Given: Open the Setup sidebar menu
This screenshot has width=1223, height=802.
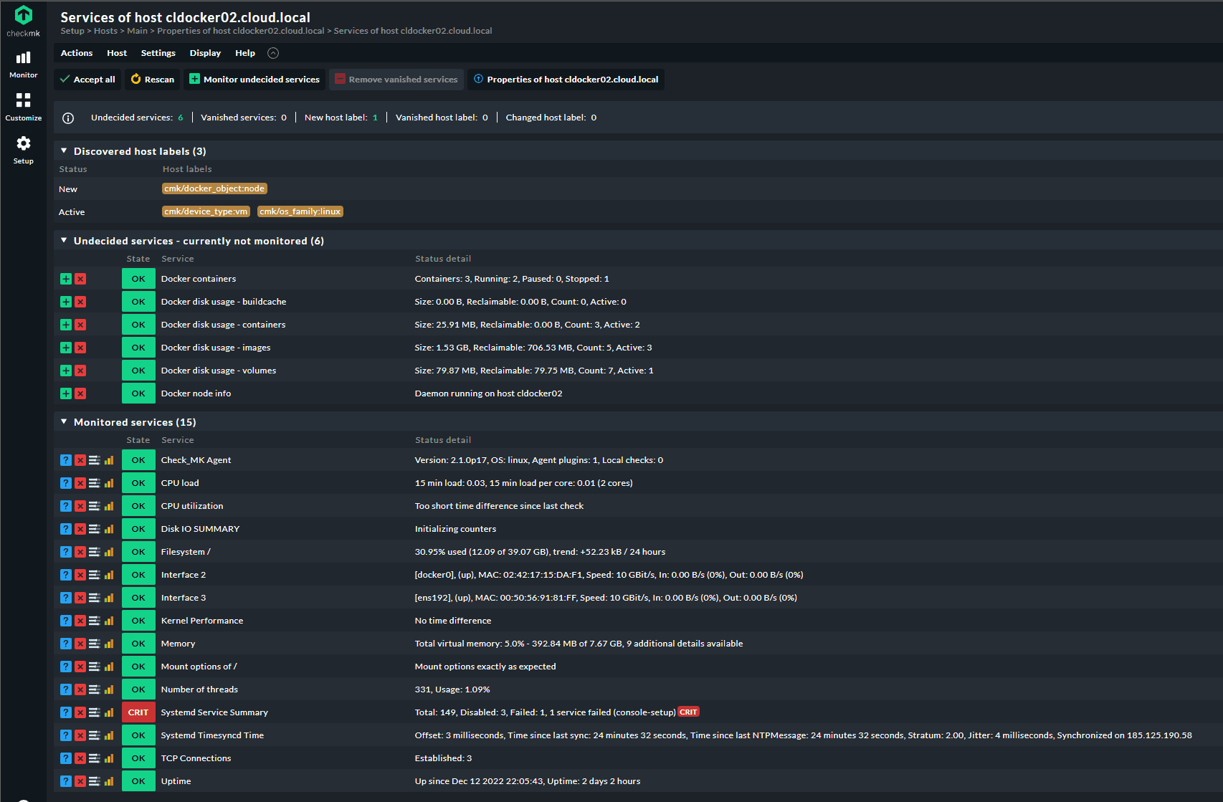Looking at the screenshot, I should tap(24, 150).
